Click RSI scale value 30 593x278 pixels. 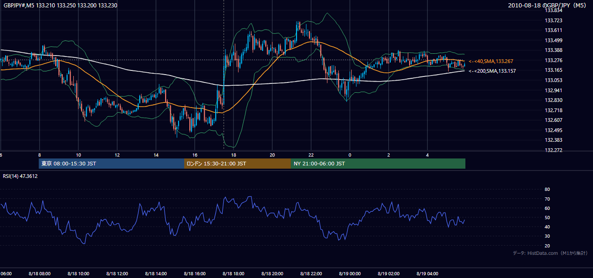pyautogui.click(x=547, y=236)
